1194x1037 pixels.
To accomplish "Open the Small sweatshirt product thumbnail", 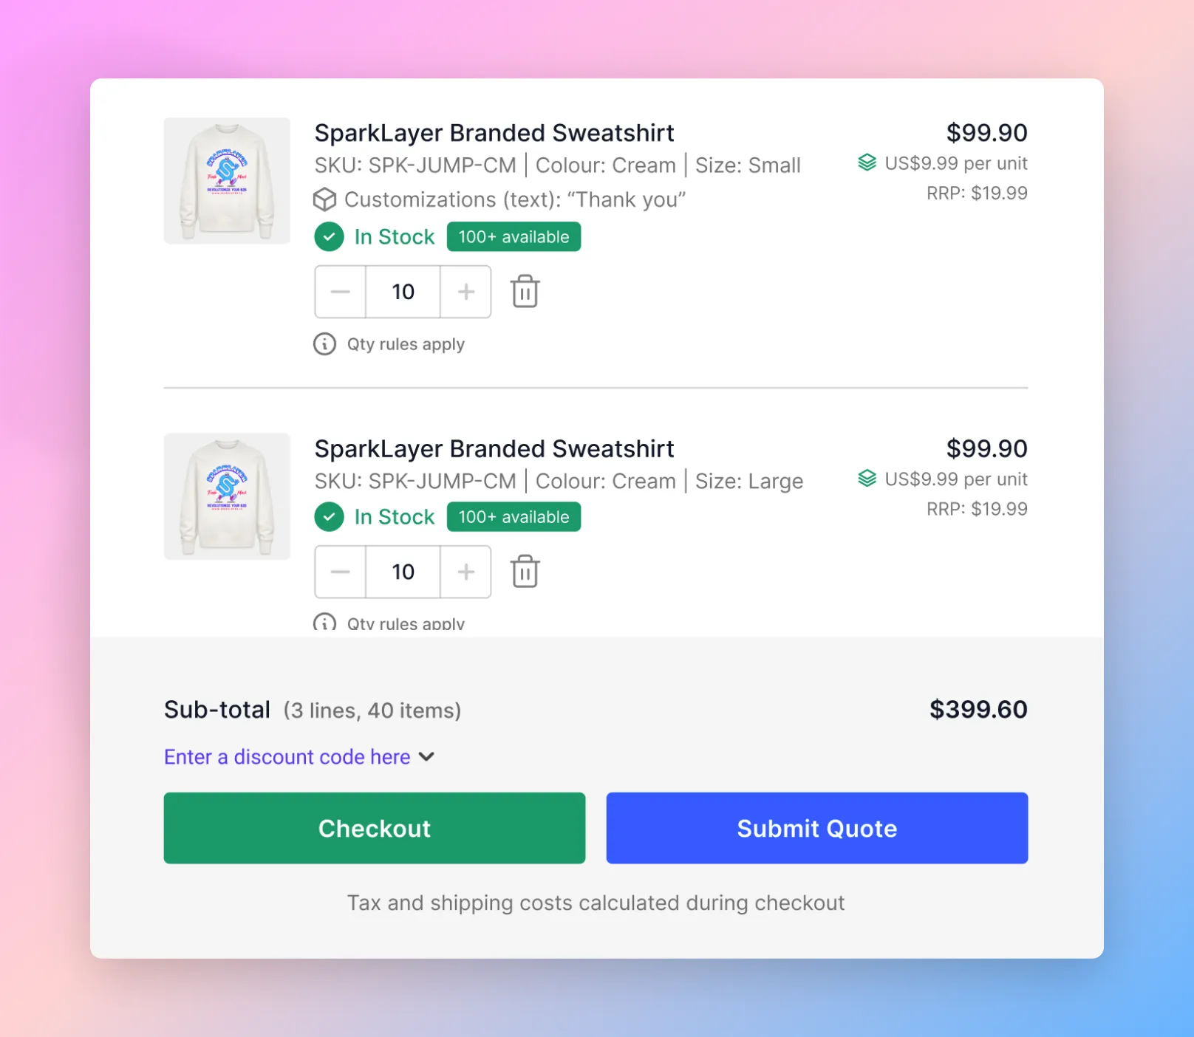I will tap(227, 181).
